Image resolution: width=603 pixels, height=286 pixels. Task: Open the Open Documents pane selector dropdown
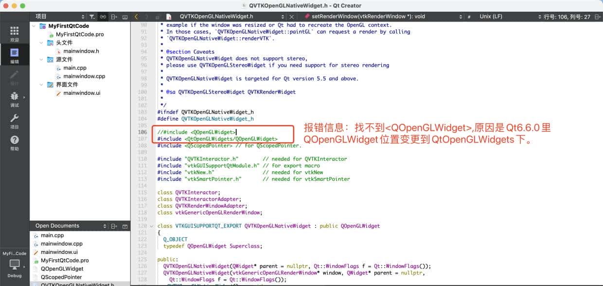(104, 226)
